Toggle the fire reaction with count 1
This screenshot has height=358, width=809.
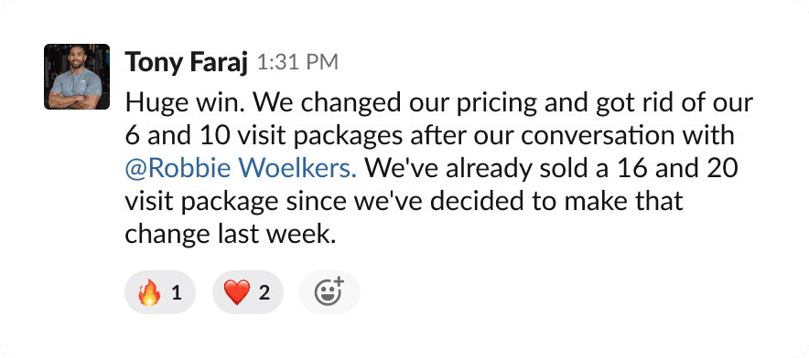(x=160, y=292)
